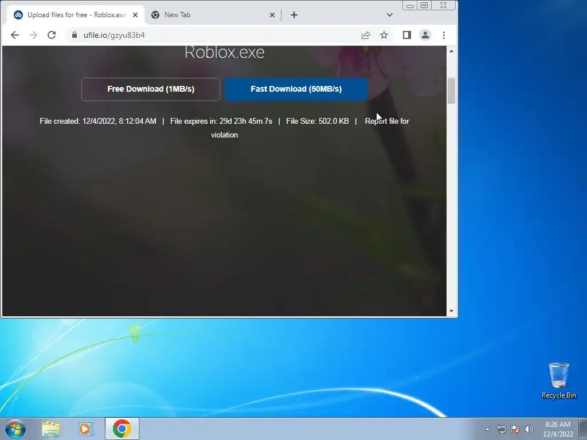Click the page scrollbar up arrow
The image size is (587, 440).
click(x=452, y=51)
